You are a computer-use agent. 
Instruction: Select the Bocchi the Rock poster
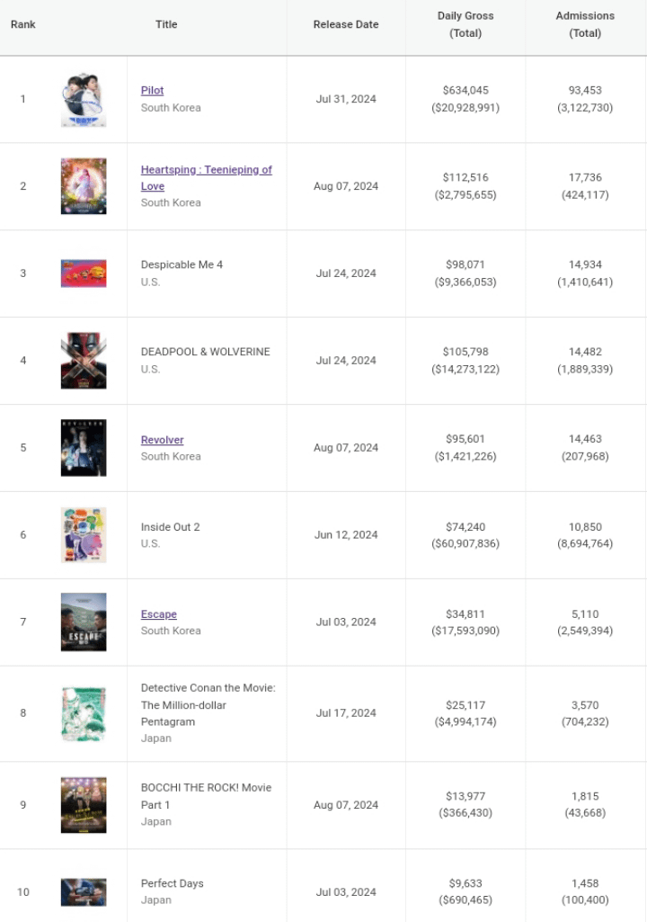(x=84, y=805)
